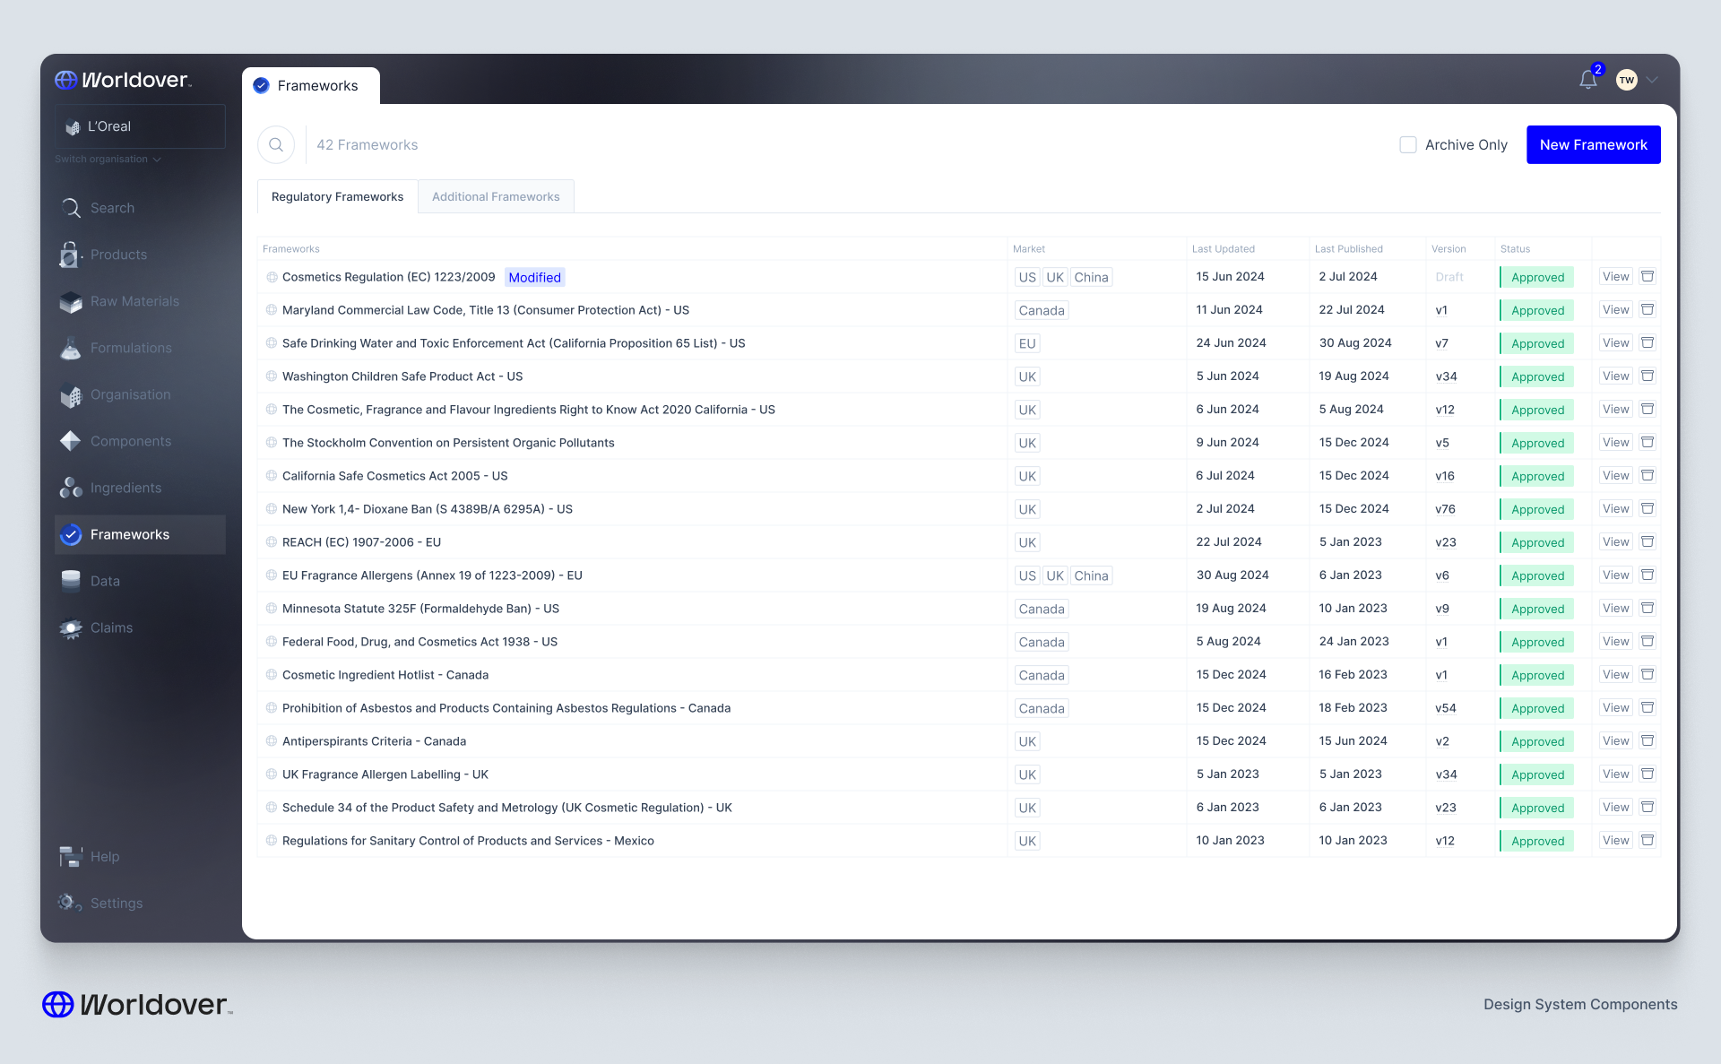Open the Ingredients sidebar item
Viewport: 1721px width, 1064px height.
tap(125, 488)
